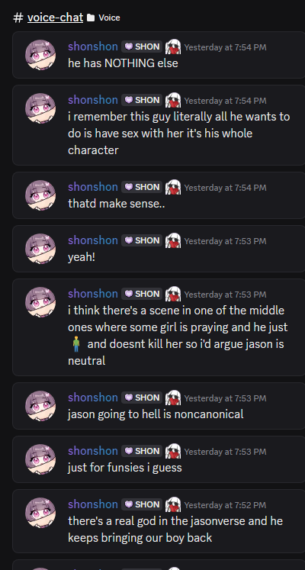
Task: Click the standing person emoji in message
Action: 76,344
